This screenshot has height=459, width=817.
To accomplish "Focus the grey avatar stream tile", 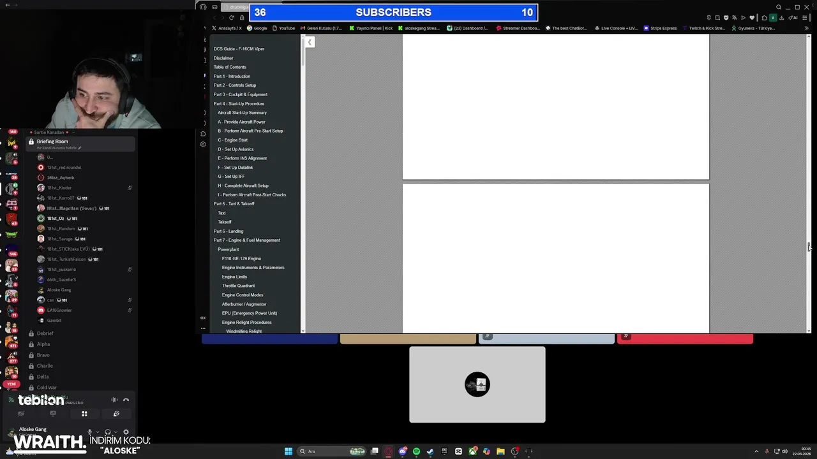I will [477, 384].
